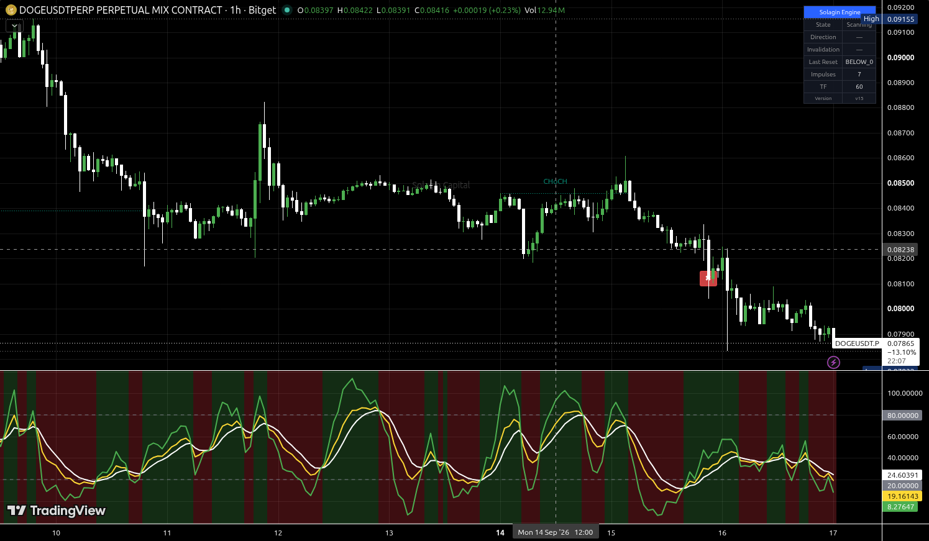Click the Vol 12.94M reading
The image size is (929, 541).
(x=544, y=10)
